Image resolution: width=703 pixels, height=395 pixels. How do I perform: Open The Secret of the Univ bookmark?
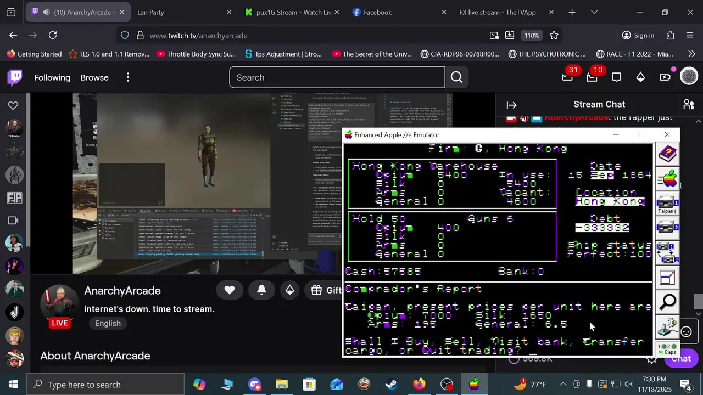point(372,54)
